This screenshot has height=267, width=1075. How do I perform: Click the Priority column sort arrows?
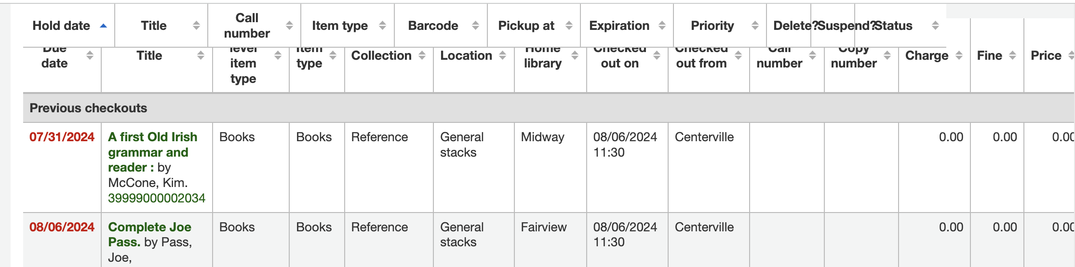[755, 26]
